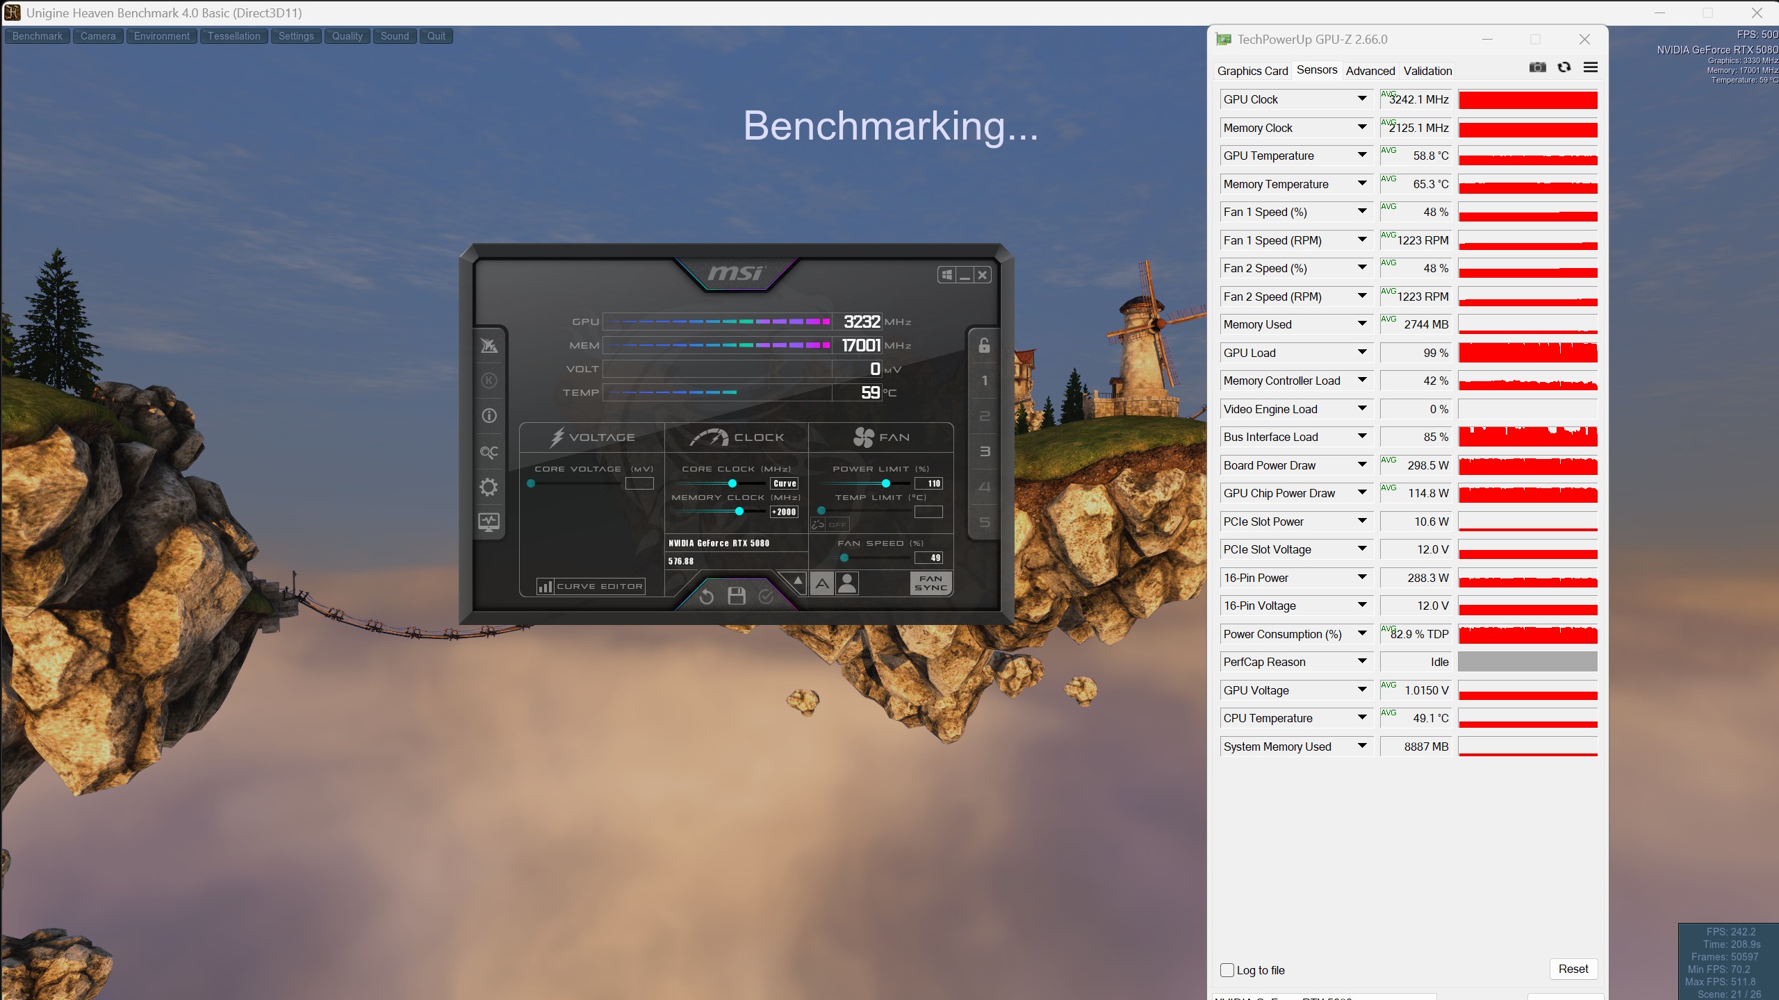Click the GPU-Z title bar app icon
Image resolution: width=1779 pixels, height=1000 pixels.
(x=1224, y=40)
